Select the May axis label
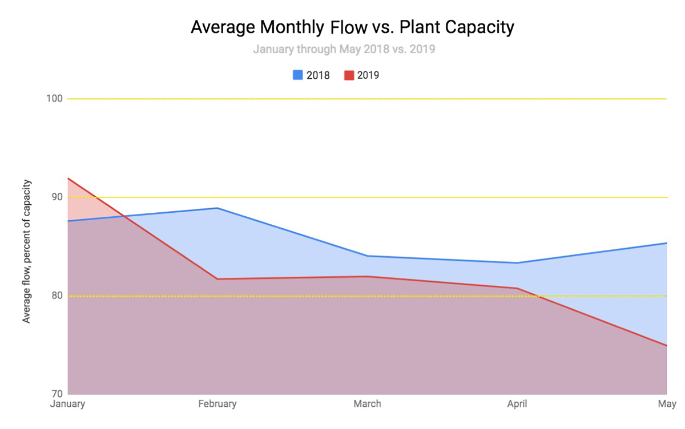 tap(667, 404)
